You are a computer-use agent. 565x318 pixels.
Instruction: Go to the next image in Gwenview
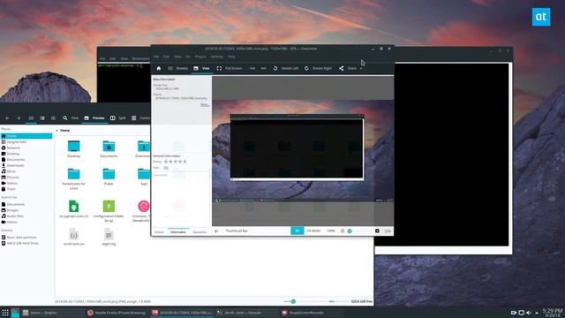(x=263, y=68)
